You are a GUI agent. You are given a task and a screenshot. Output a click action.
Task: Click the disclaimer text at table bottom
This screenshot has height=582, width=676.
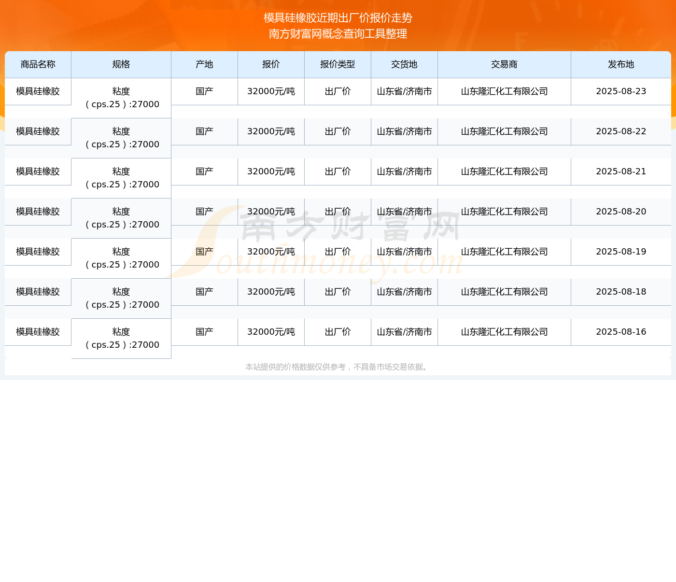point(337,367)
